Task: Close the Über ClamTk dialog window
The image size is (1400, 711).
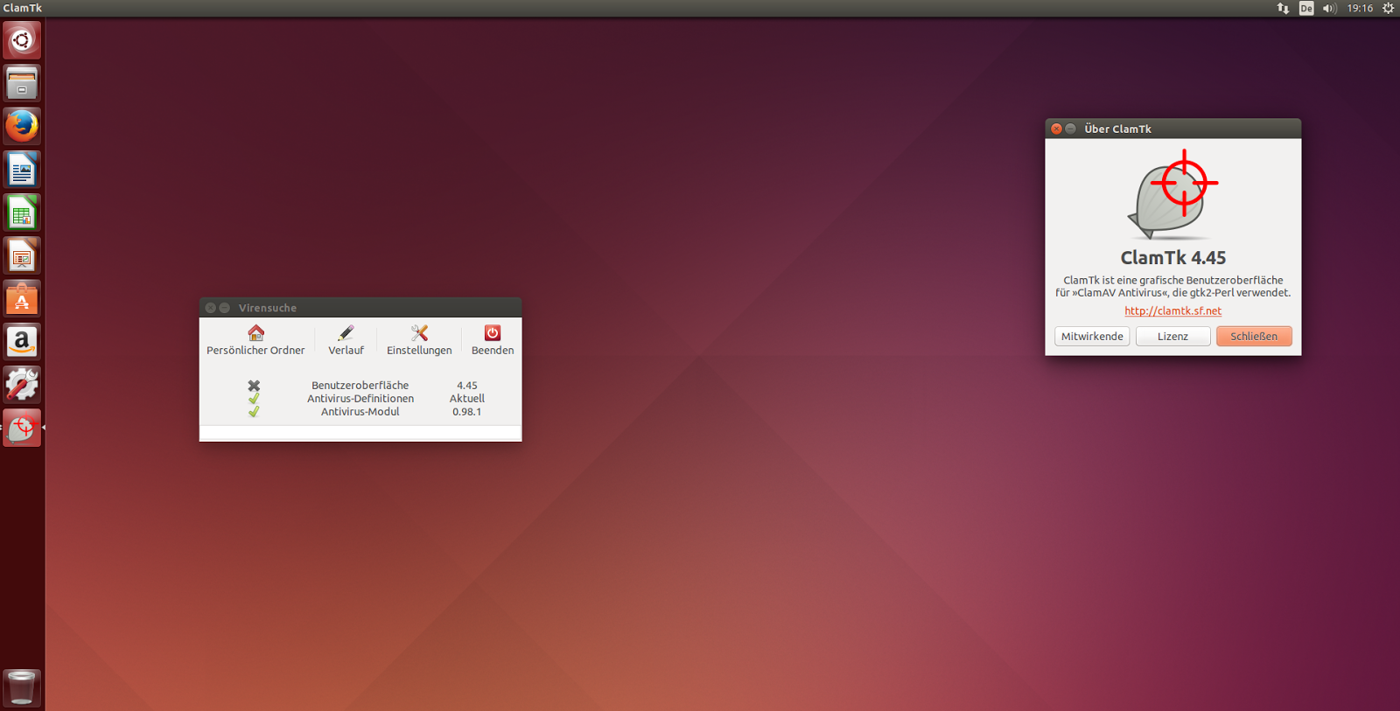Action: (x=1056, y=129)
